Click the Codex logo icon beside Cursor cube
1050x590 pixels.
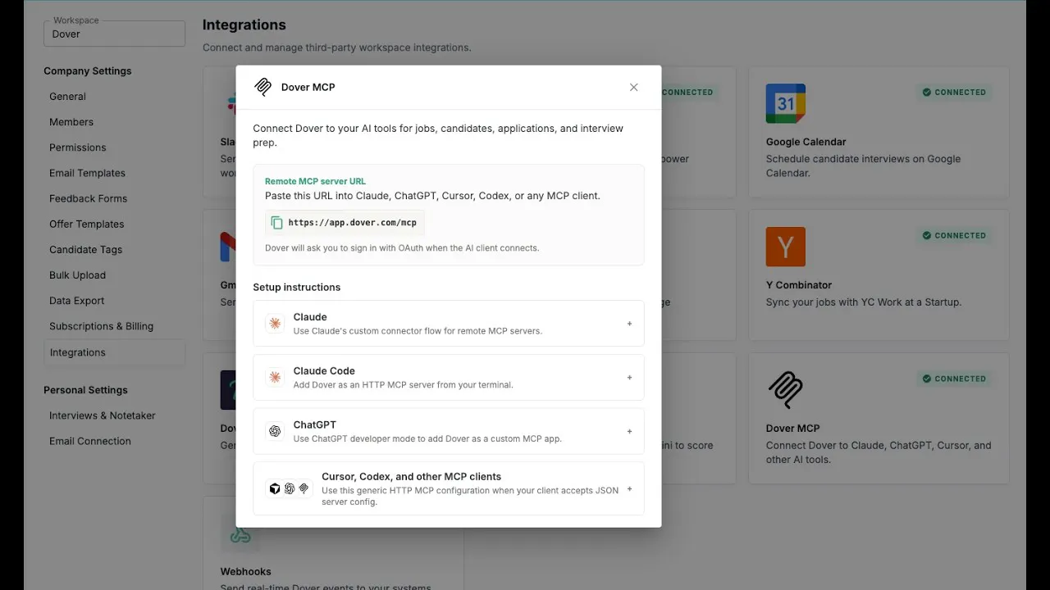[290, 488]
